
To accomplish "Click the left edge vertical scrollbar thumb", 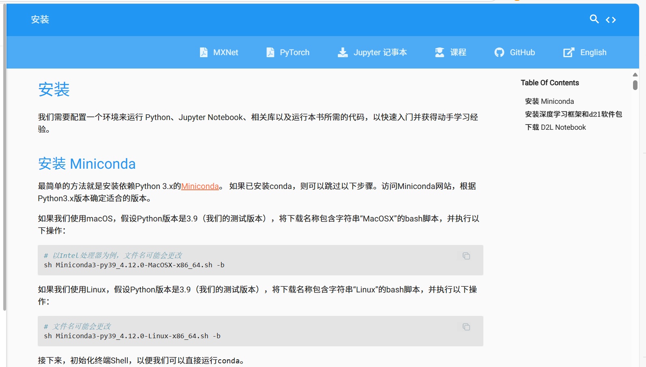I will point(4,157).
